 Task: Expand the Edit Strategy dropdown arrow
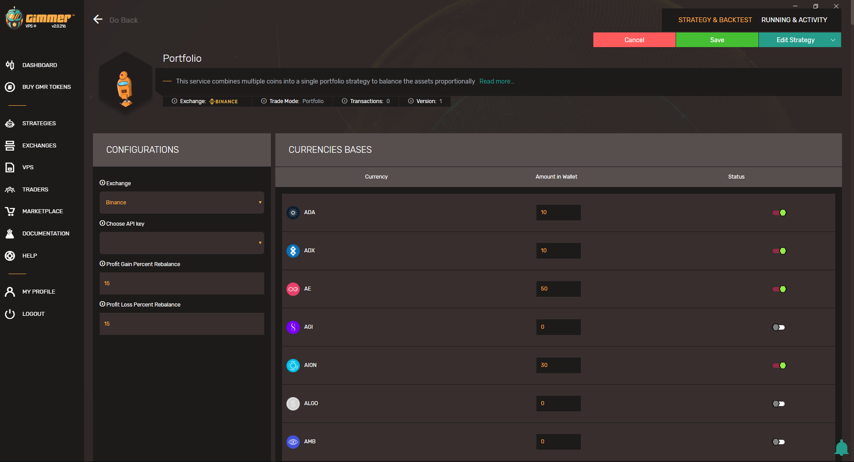click(833, 40)
